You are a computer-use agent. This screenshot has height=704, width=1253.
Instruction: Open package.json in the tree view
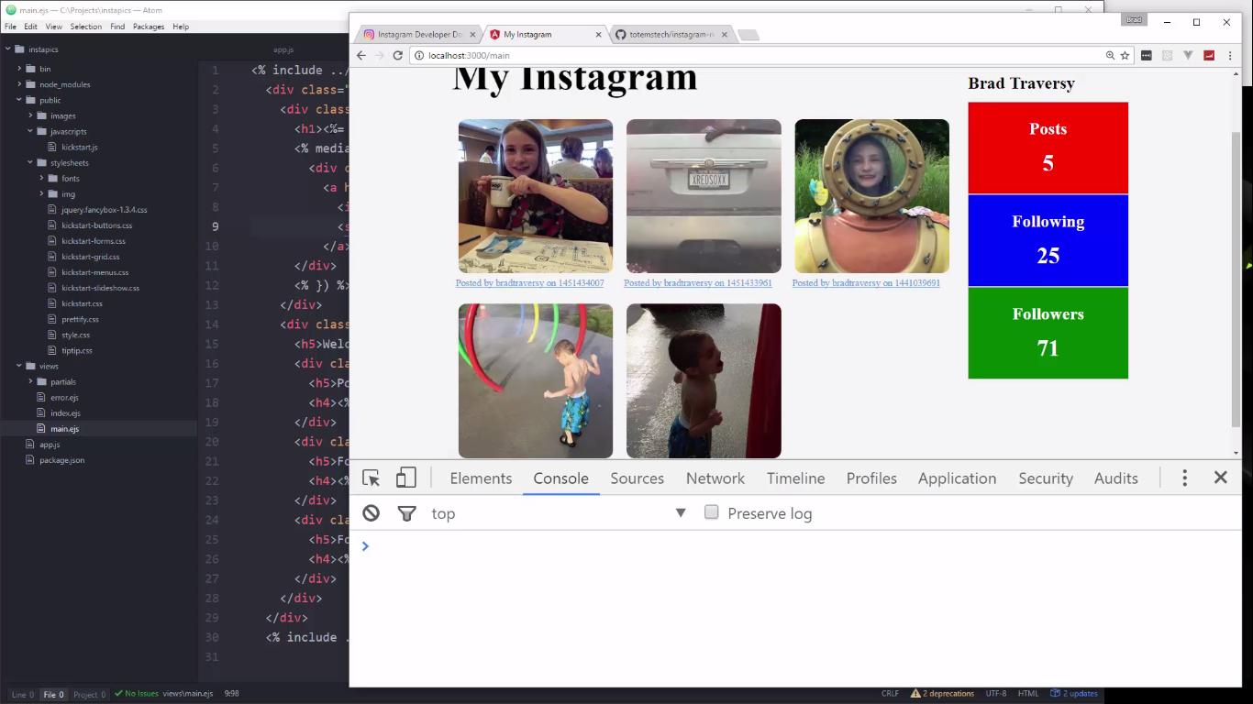tap(61, 460)
